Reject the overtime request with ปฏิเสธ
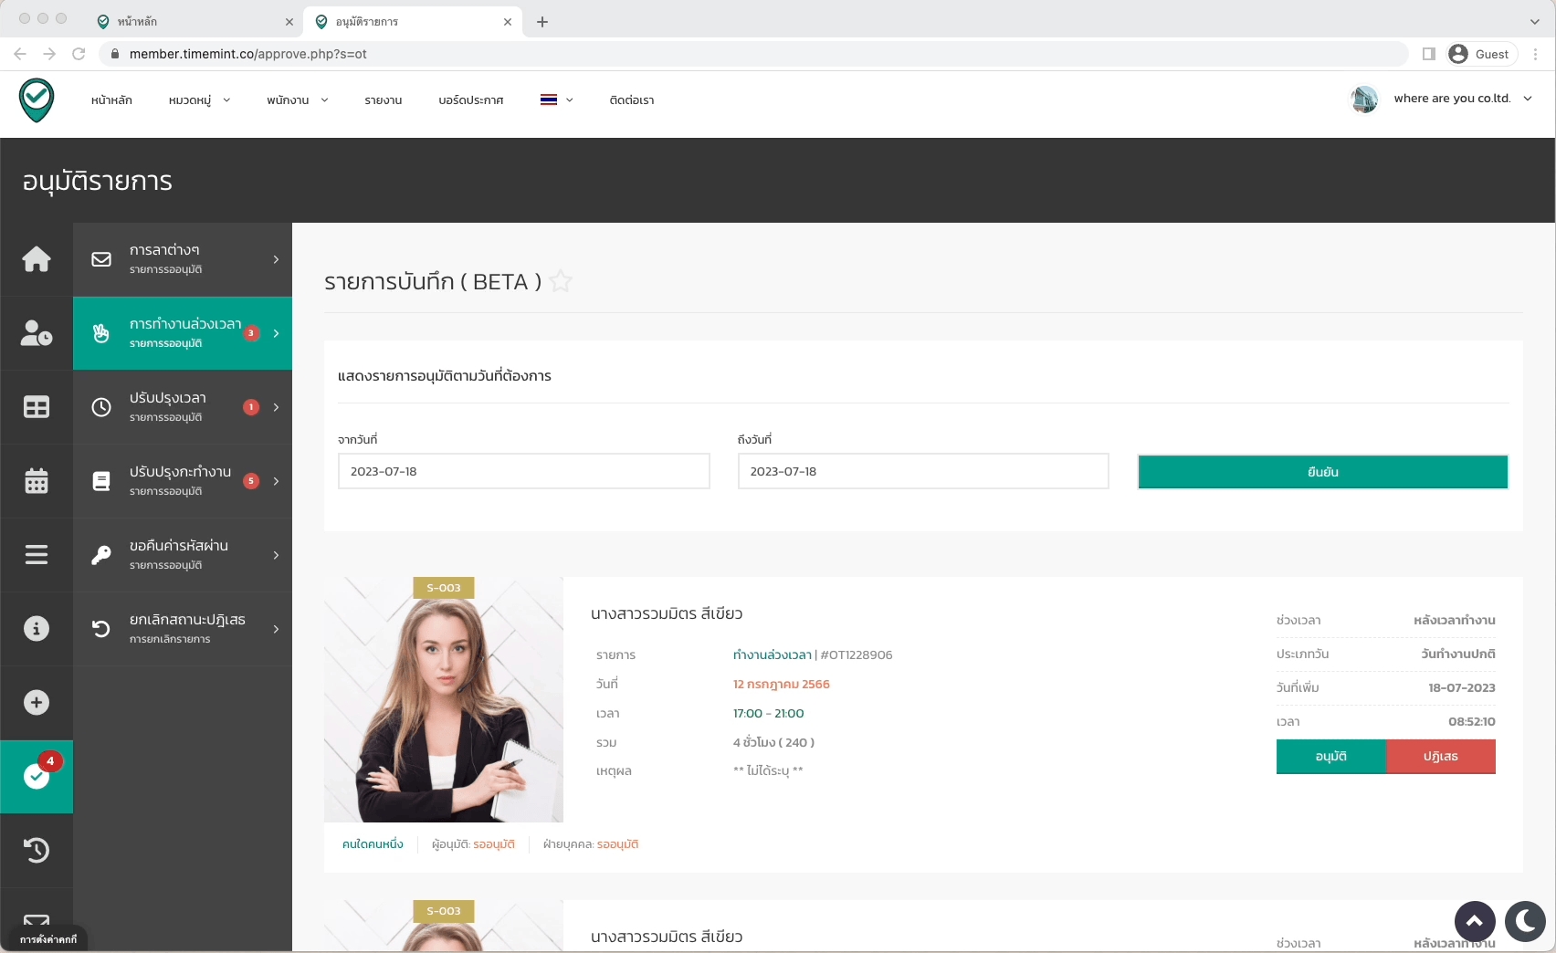The height and width of the screenshot is (953, 1556). point(1440,757)
